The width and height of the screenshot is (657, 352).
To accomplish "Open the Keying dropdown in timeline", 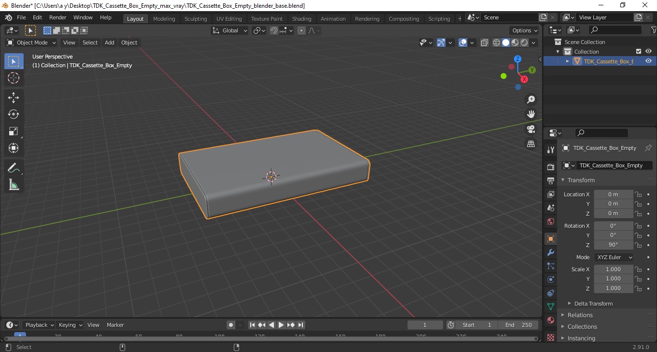I will tap(70, 325).
